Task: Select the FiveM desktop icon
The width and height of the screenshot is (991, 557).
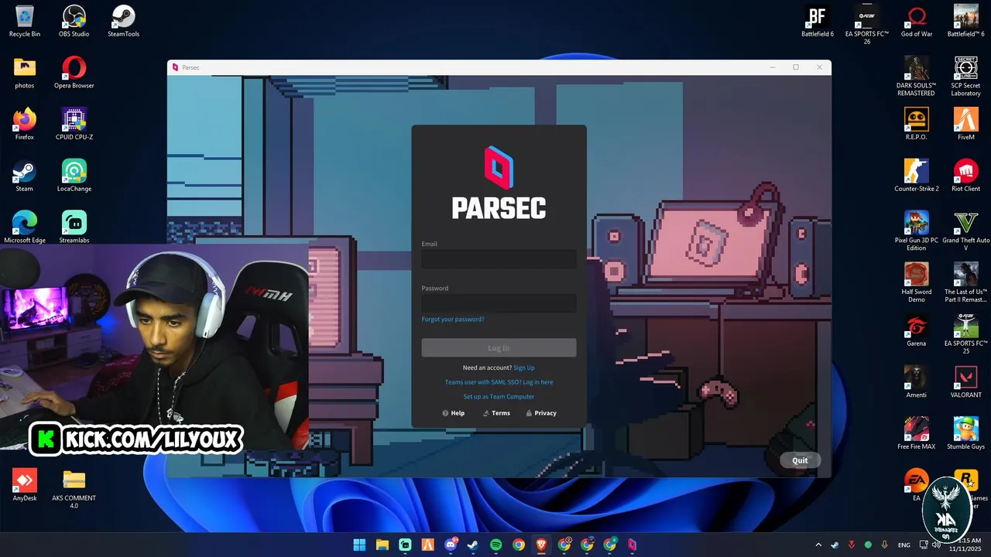Action: click(966, 125)
